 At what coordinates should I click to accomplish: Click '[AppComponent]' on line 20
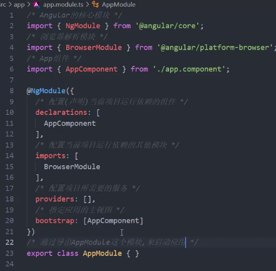[x=113, y=221]
